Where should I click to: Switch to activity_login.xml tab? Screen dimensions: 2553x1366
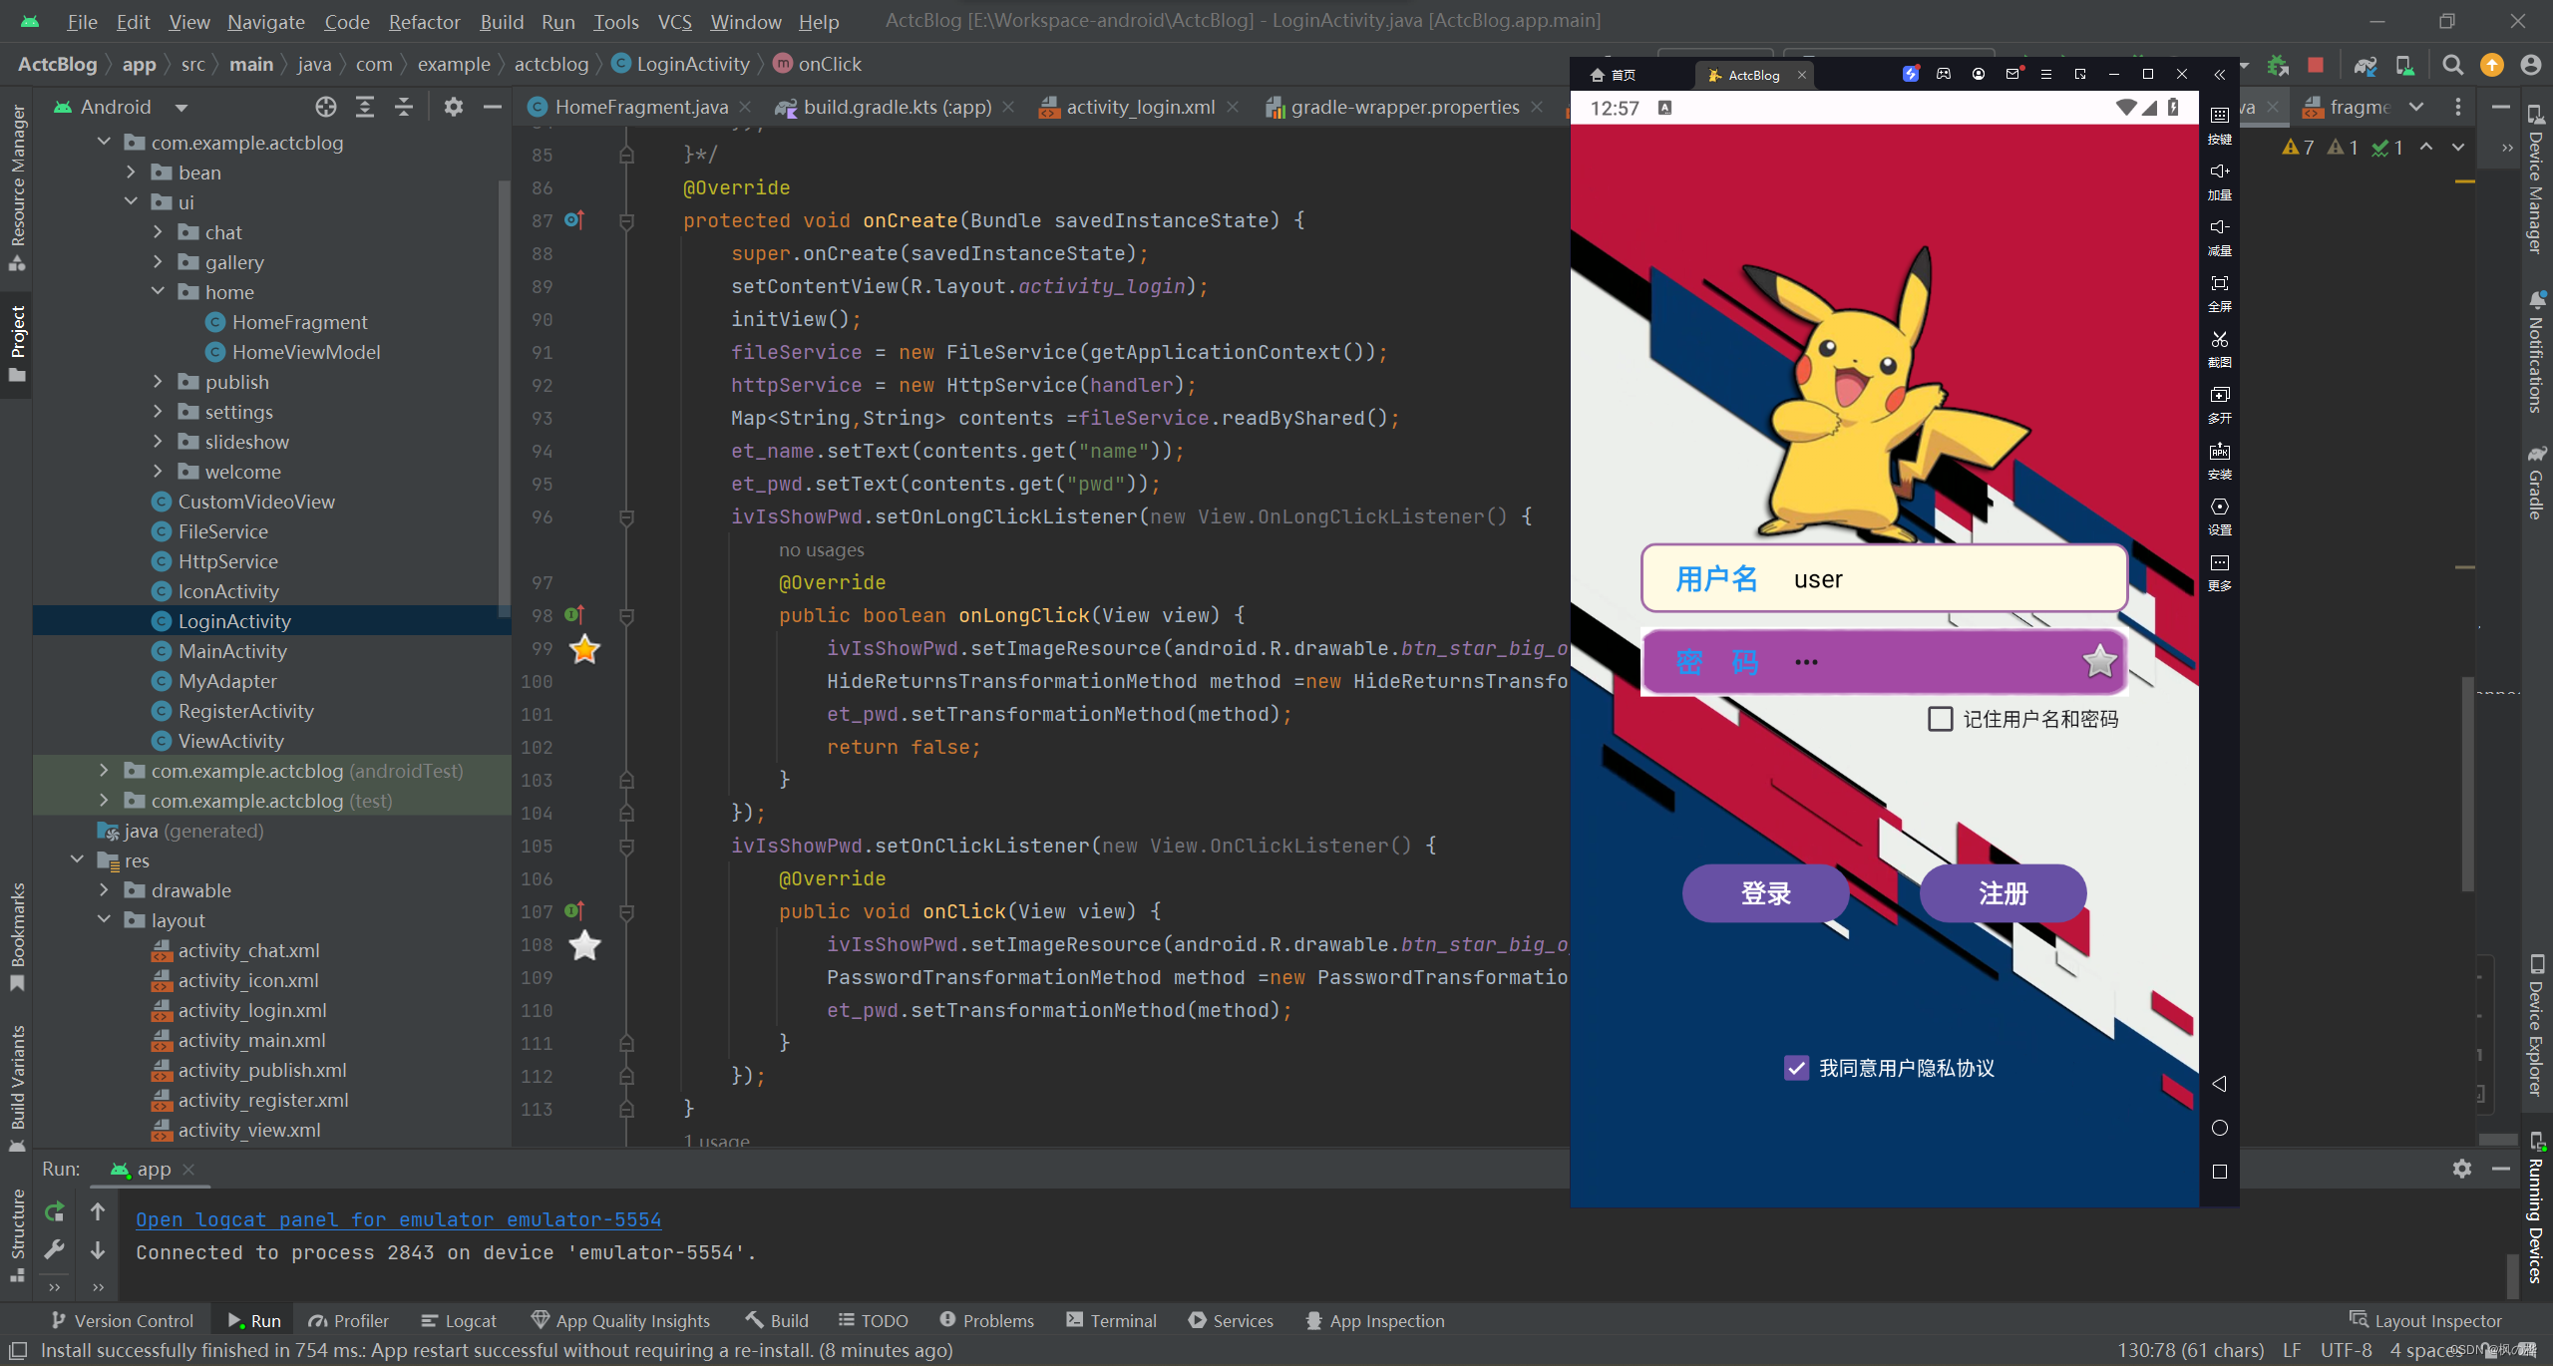click(x=1140, y=107)
